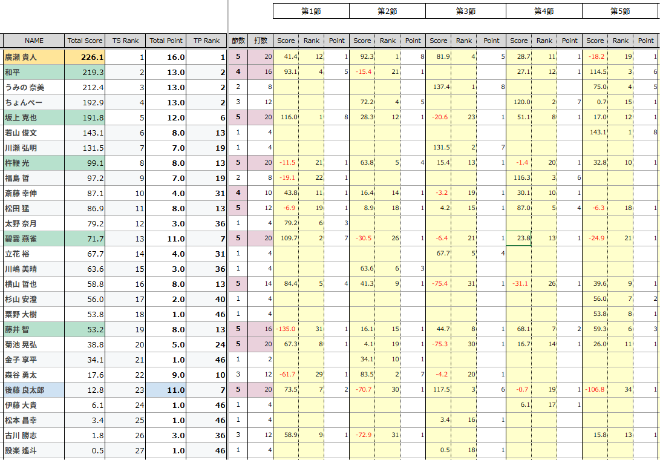The image size is (660, 460).
Task: Click the 第4節 score 120.0
Action: (518, 103)
